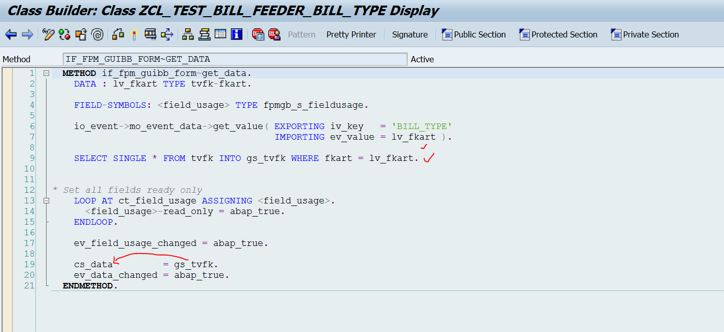Collapse the LOOP block on line 13
This screenshot has height=332, width=724.
point(46,201)
